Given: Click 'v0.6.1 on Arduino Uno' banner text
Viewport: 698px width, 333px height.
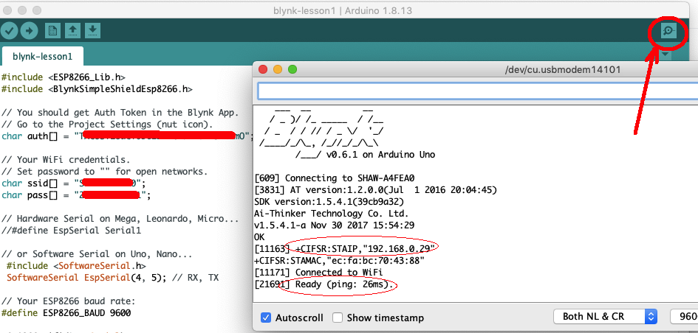Looking at the screenshot, I should tap(381, 155).
